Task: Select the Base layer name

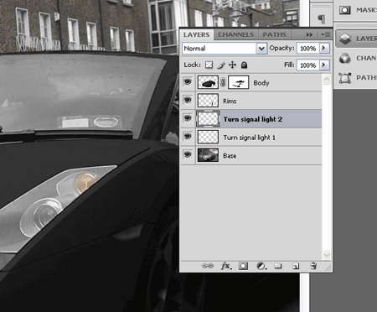Action: (x=230, y=156)
